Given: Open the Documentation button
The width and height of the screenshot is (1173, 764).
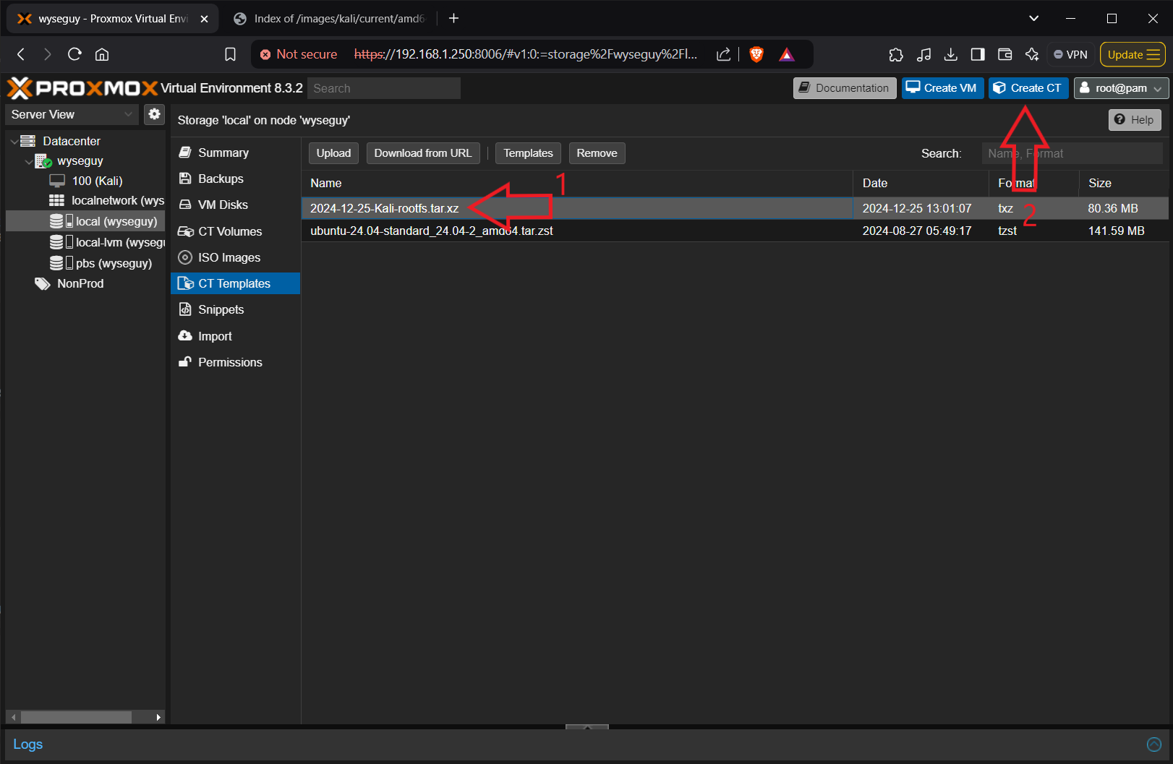Looking at the screenshot, I should [x=845, y=88].
